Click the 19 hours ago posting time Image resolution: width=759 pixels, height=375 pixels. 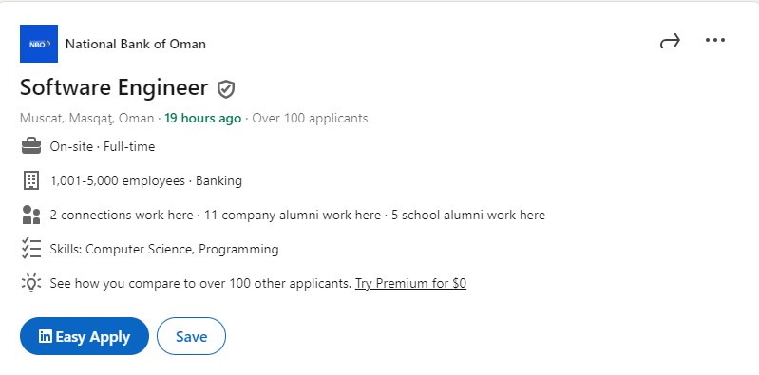(203, 118)
